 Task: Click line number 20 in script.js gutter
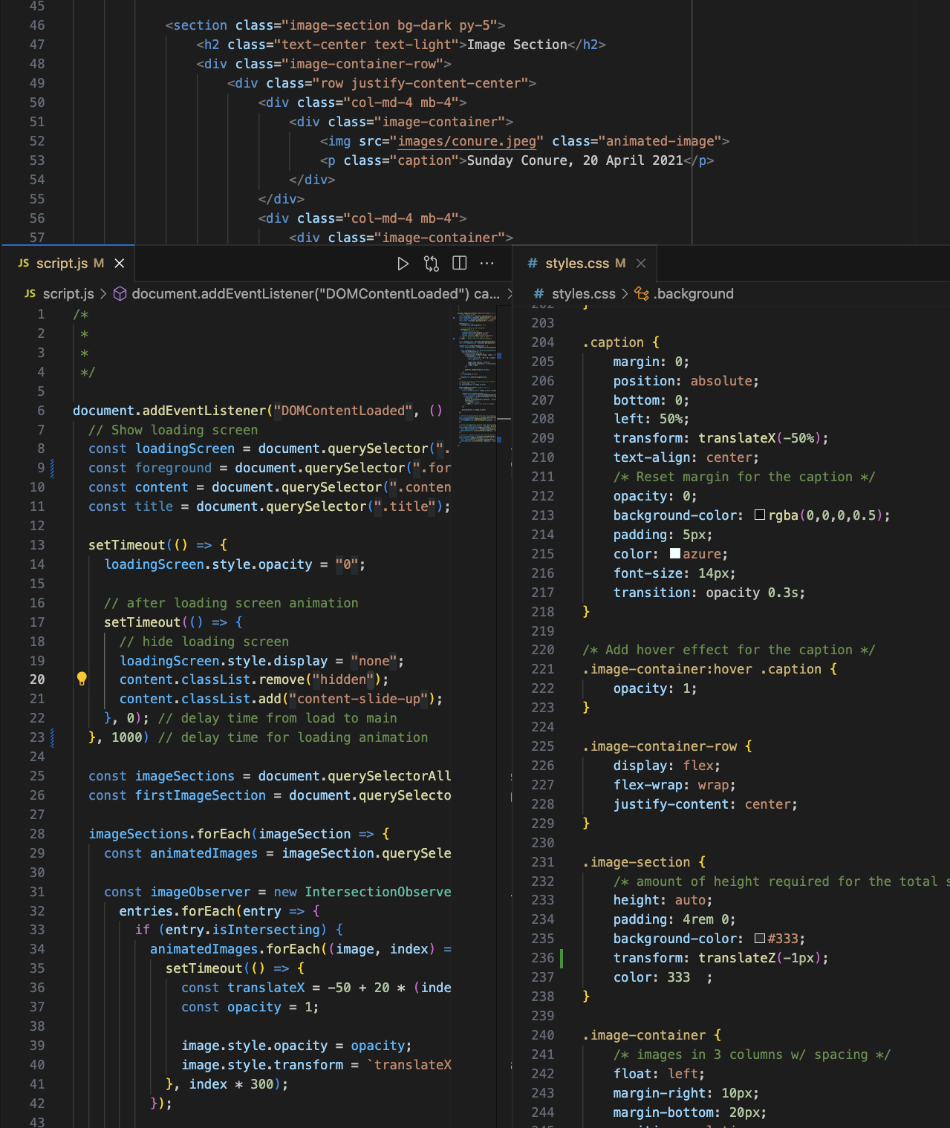coord(37,679)
